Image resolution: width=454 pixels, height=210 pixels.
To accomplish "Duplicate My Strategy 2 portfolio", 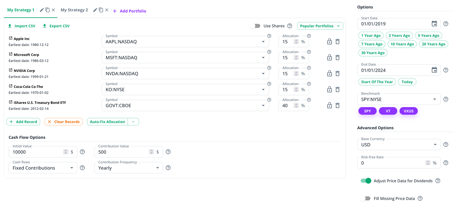I will coord(101,10).
